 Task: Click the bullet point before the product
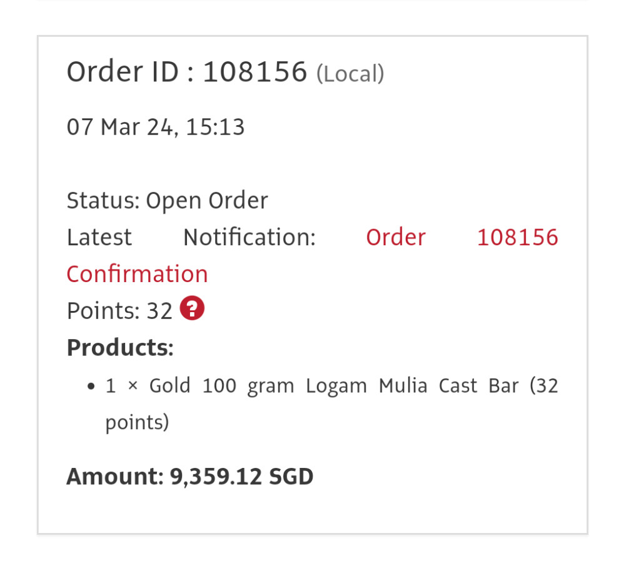tap(91, 387)
